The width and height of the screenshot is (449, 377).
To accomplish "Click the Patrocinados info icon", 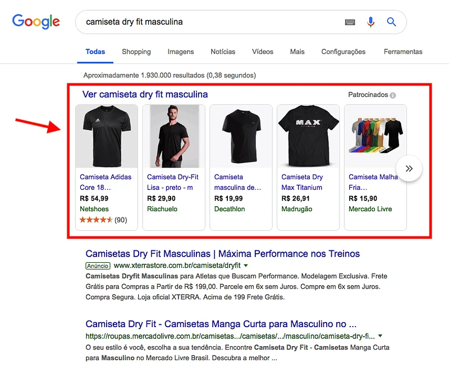I will click(393, 95).
